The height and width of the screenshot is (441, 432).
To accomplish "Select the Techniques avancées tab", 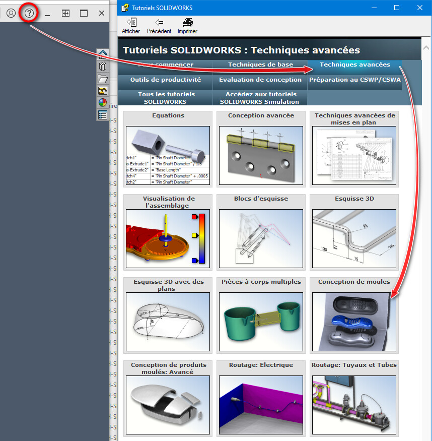I will pyautogui.click(x=354, y=65).
